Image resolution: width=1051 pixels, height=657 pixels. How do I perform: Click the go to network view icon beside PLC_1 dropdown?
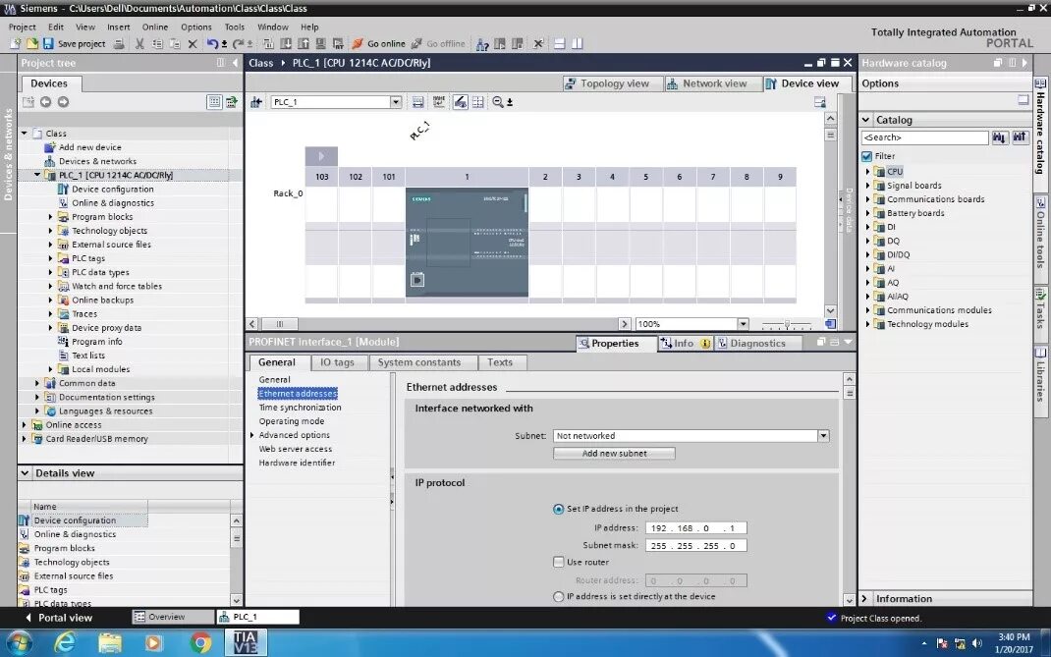click(256, 102)
